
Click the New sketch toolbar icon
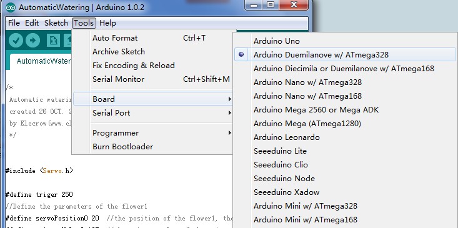[53, 40]
